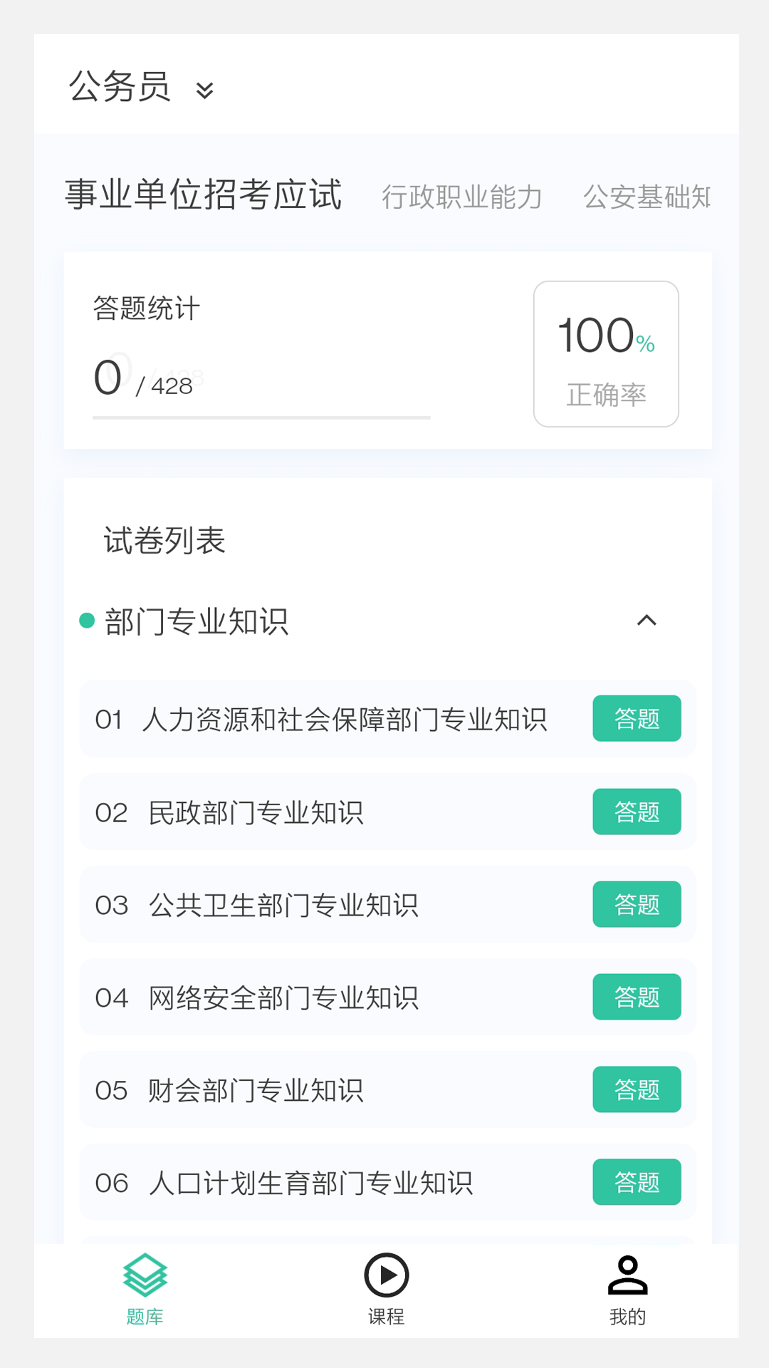Click the green dot beside 部门专业知识
Screen dimensions: 769x1368
pyautogui.click(x=87, y=621)
